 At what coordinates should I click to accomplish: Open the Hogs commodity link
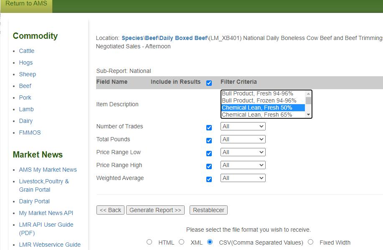(25, 62)
